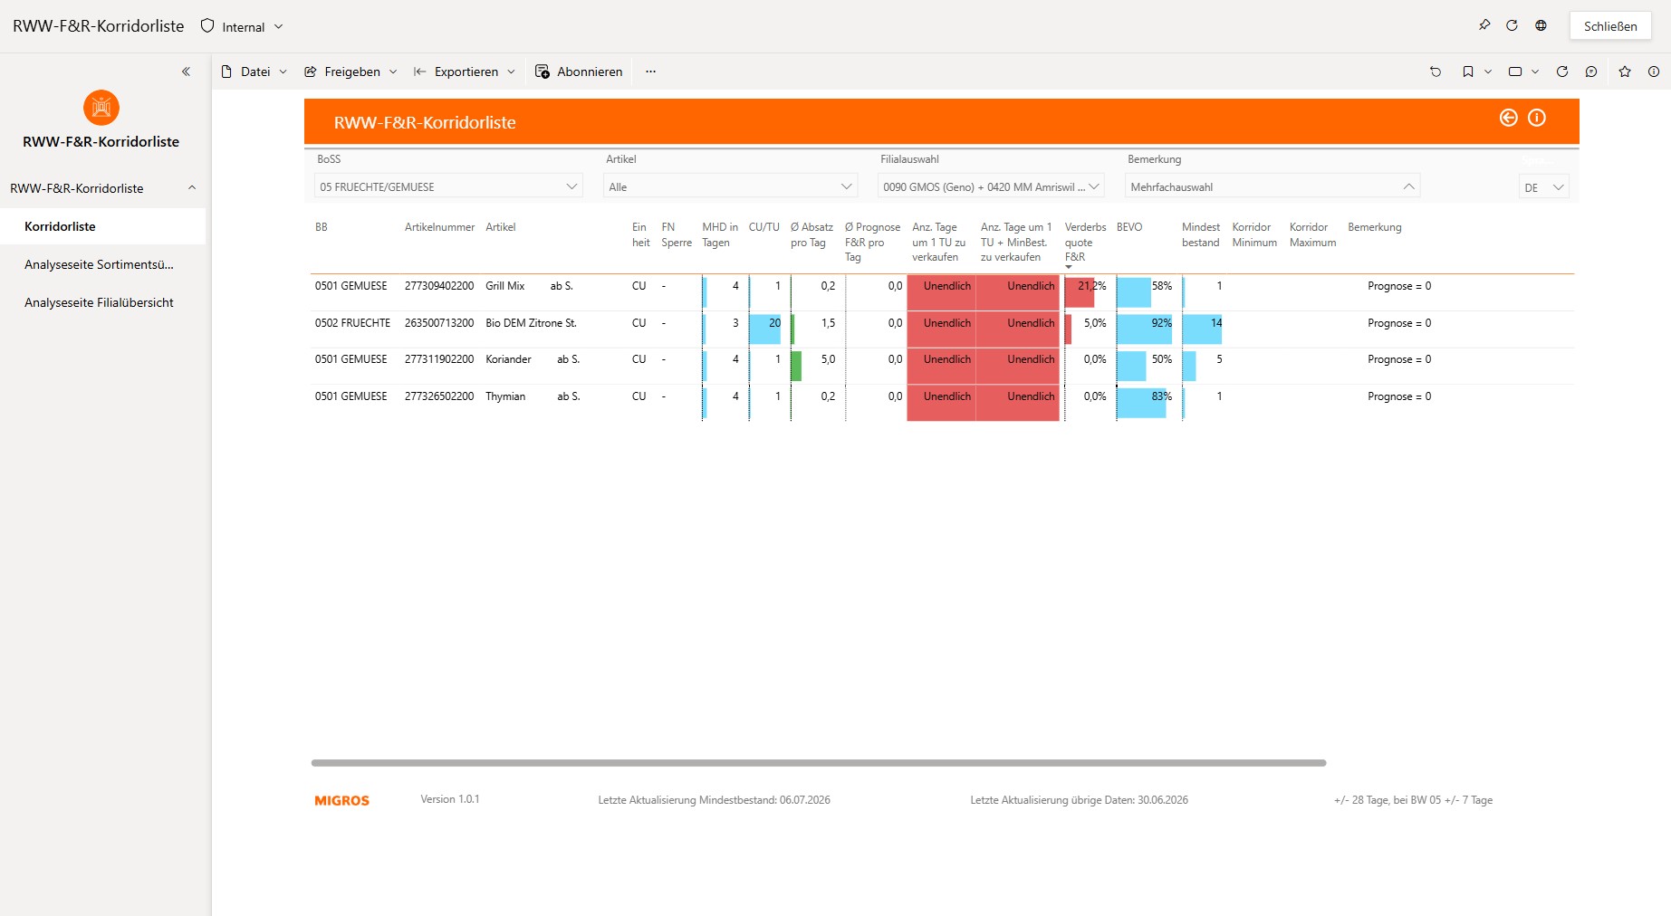Add report to favorites star
Viewport: 1671px width, 916px height.
[x=1625, y=72]
